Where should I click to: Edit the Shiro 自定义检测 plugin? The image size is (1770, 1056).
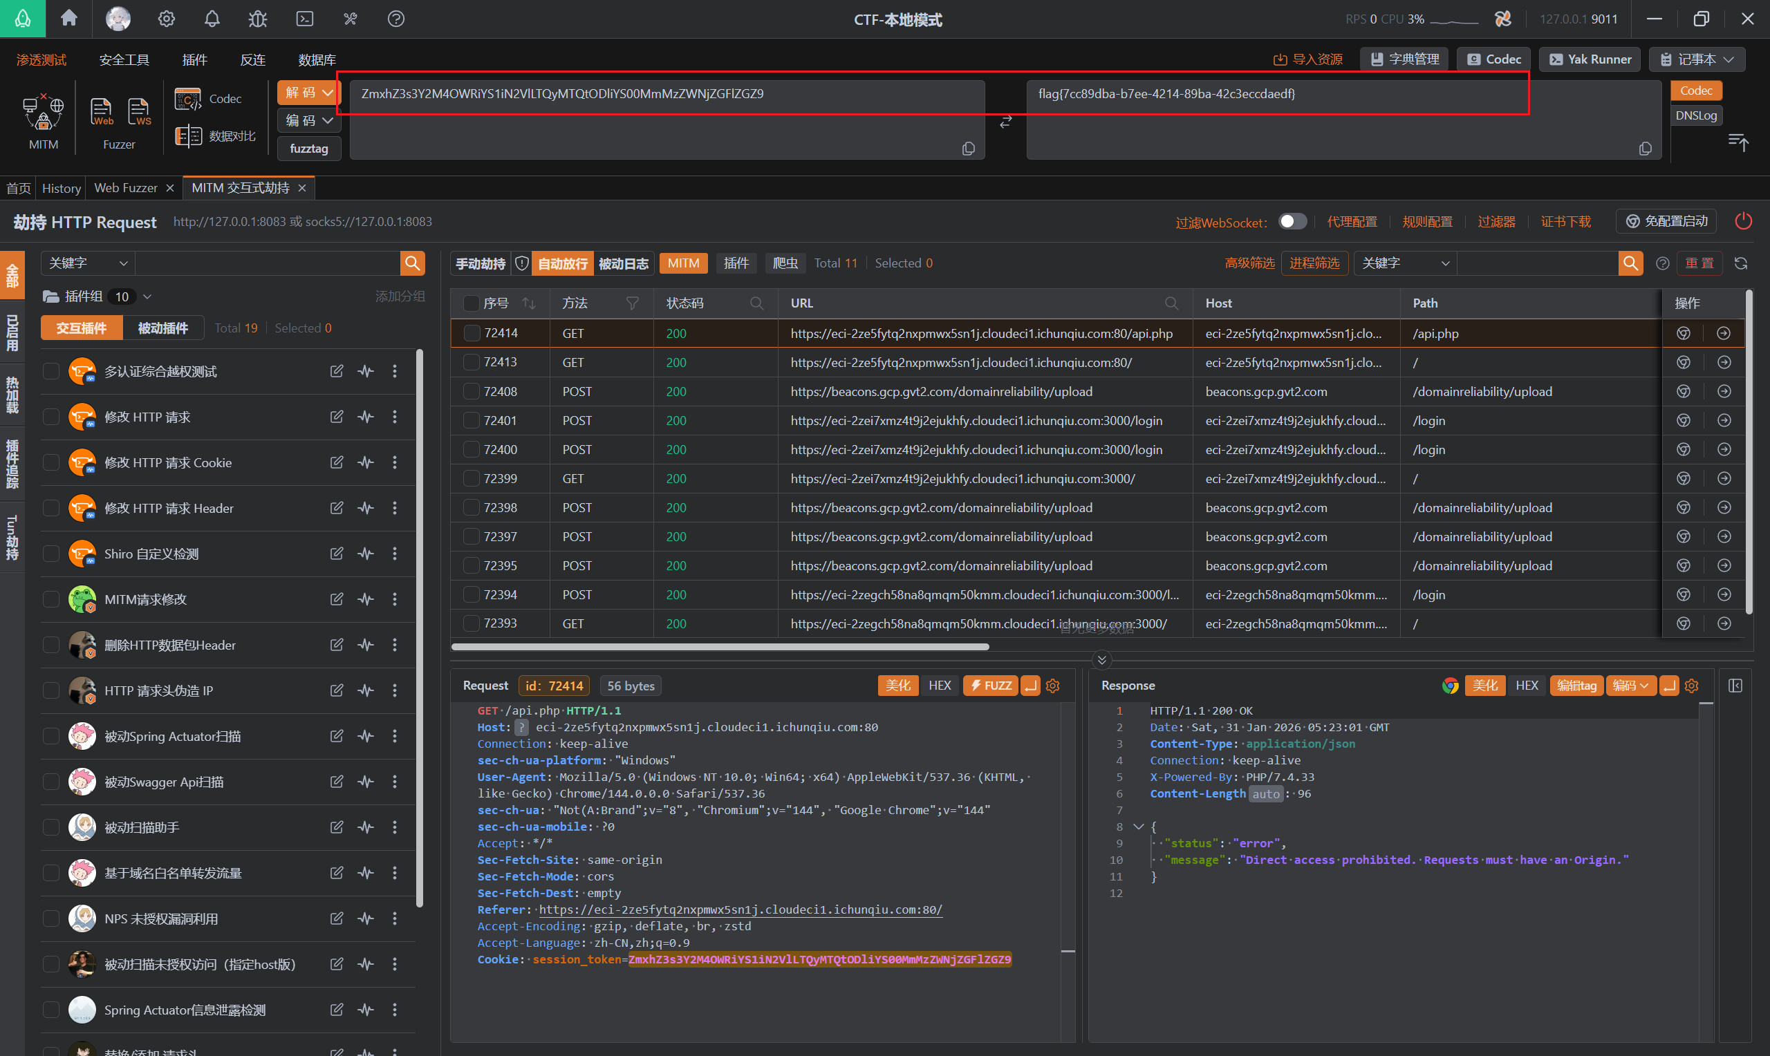click(x=337, y=554)
